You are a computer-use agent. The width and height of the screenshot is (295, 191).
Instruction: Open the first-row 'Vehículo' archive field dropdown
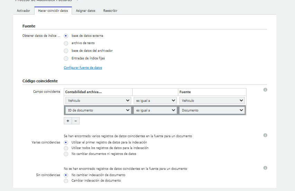click(x=98, y=100)
